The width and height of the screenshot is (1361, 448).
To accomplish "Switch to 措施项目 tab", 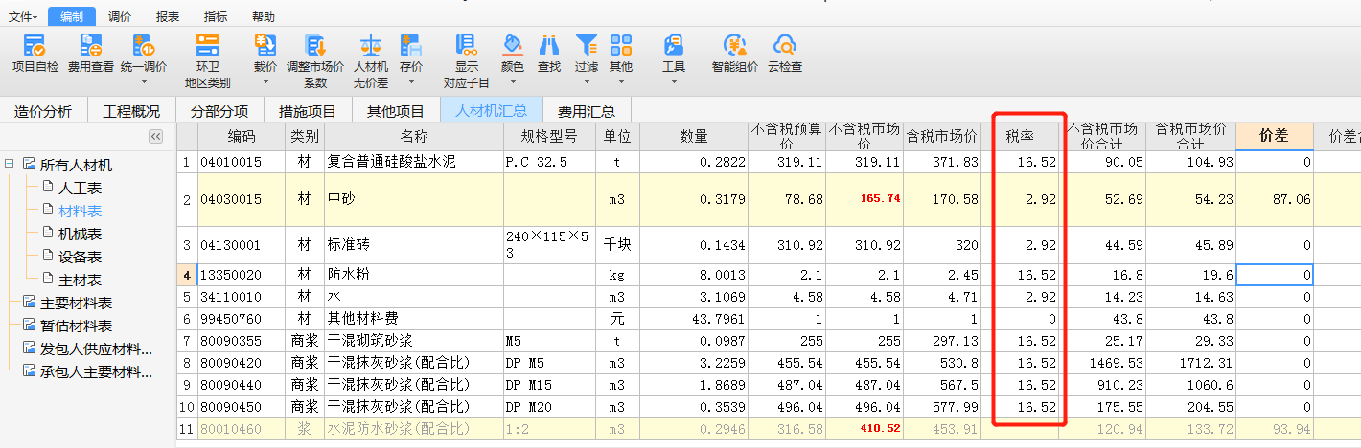I will click(308, 111).
